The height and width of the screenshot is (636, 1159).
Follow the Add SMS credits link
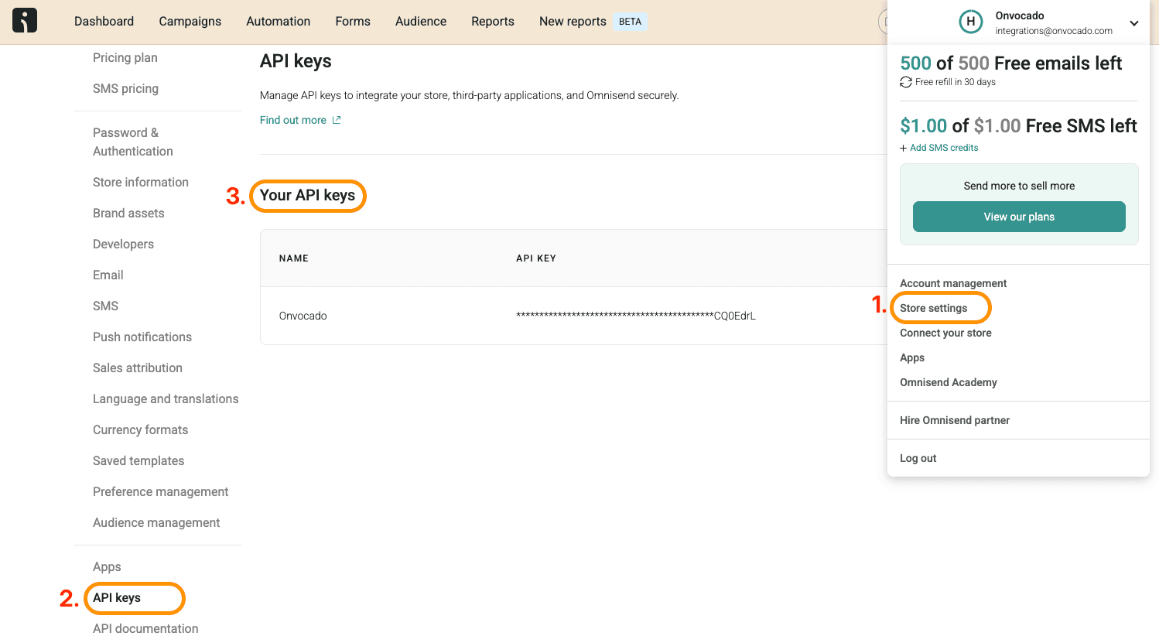click(944, 148)
